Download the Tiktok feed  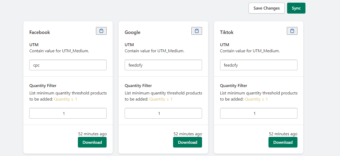click(x=283, y=142)
